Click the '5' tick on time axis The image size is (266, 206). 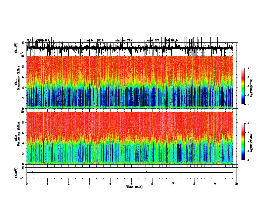click(131, 184)
